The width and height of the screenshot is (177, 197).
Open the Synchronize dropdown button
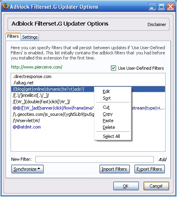(28, 169)
